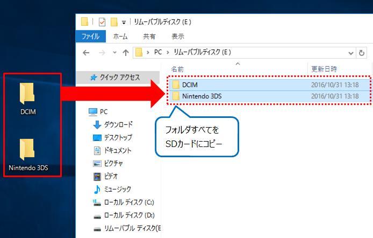Switch to the ホーム ribbon tab
The image size is (373, 238).
point(120,37)
